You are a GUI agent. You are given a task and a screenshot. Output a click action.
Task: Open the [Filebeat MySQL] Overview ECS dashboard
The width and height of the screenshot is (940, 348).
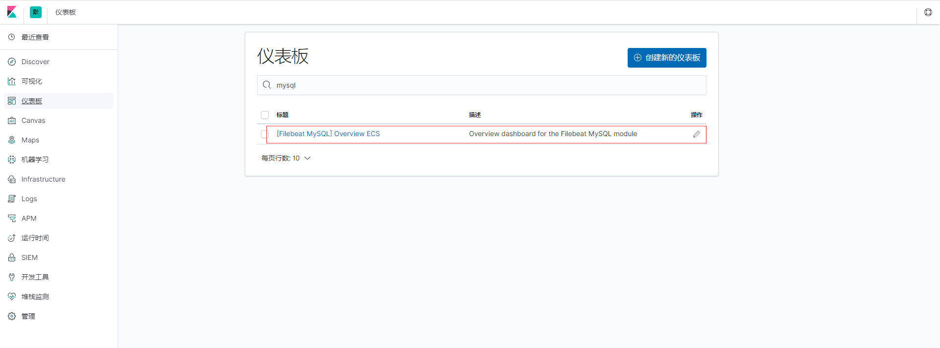pyautogui.click(x=329, y=134)
